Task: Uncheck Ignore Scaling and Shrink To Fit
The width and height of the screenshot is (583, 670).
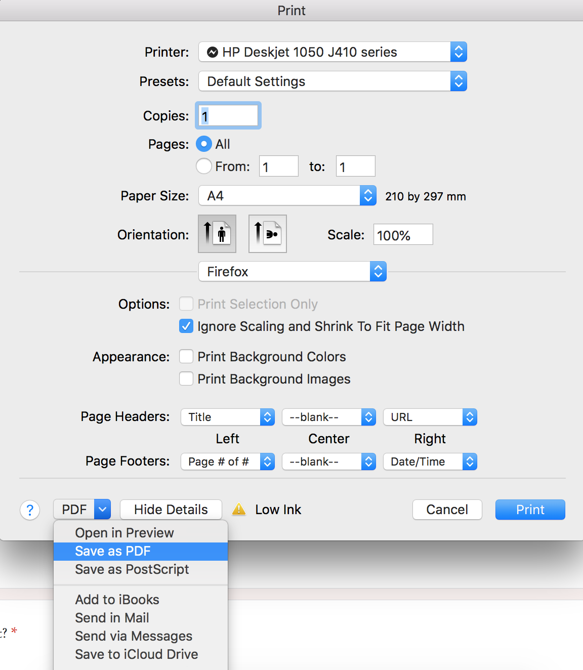Action: pos(186,326)
